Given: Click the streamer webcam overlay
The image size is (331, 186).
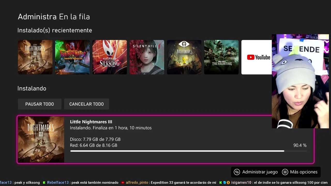Looking at the screenshot, I should [x=300, y=81].
